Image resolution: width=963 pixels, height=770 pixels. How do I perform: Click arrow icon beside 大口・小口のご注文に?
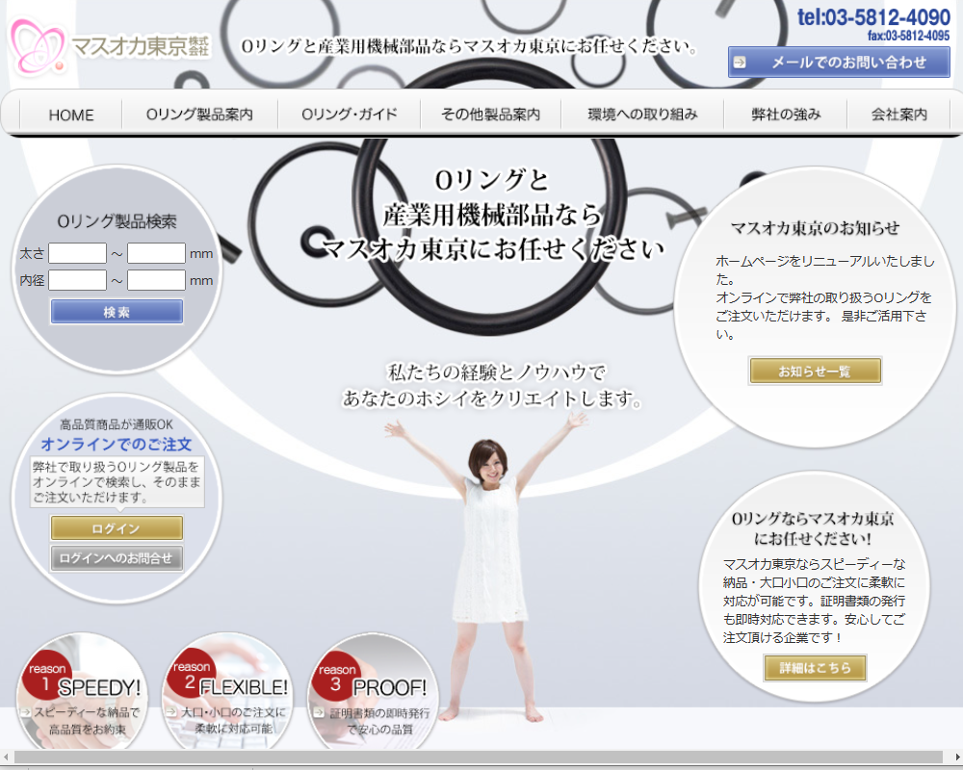tap(172, 713)
